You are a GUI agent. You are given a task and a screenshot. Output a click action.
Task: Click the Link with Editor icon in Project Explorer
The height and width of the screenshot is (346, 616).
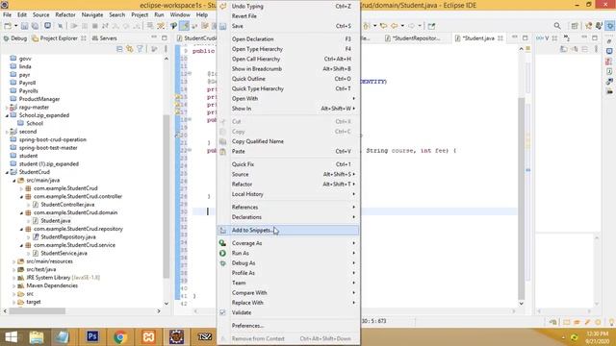[x=129, y=49]
